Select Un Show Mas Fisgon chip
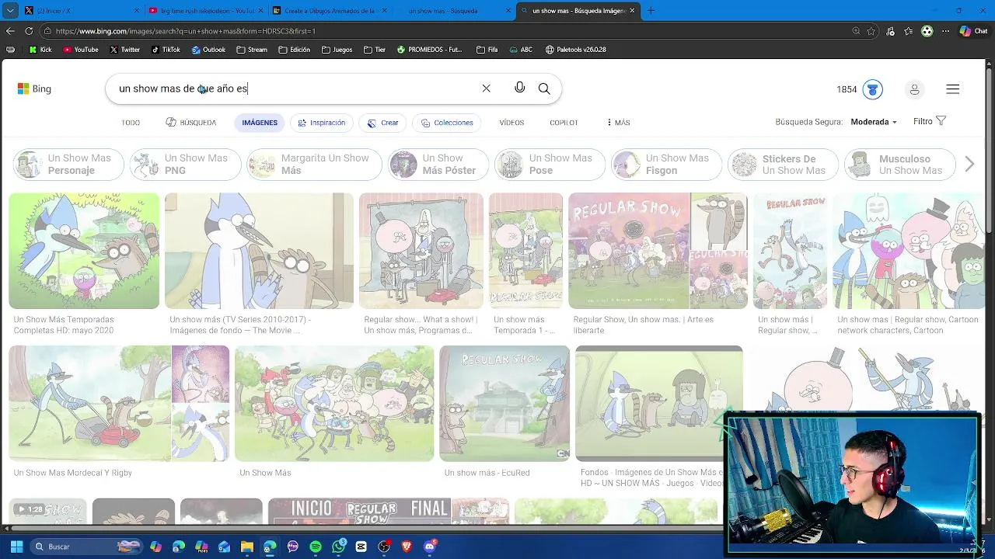Viewport: 995px width, 559px height. pos(666,165)
